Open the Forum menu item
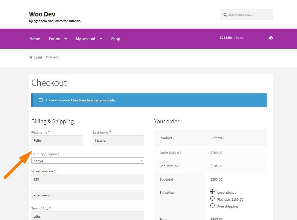 (55, 39)
